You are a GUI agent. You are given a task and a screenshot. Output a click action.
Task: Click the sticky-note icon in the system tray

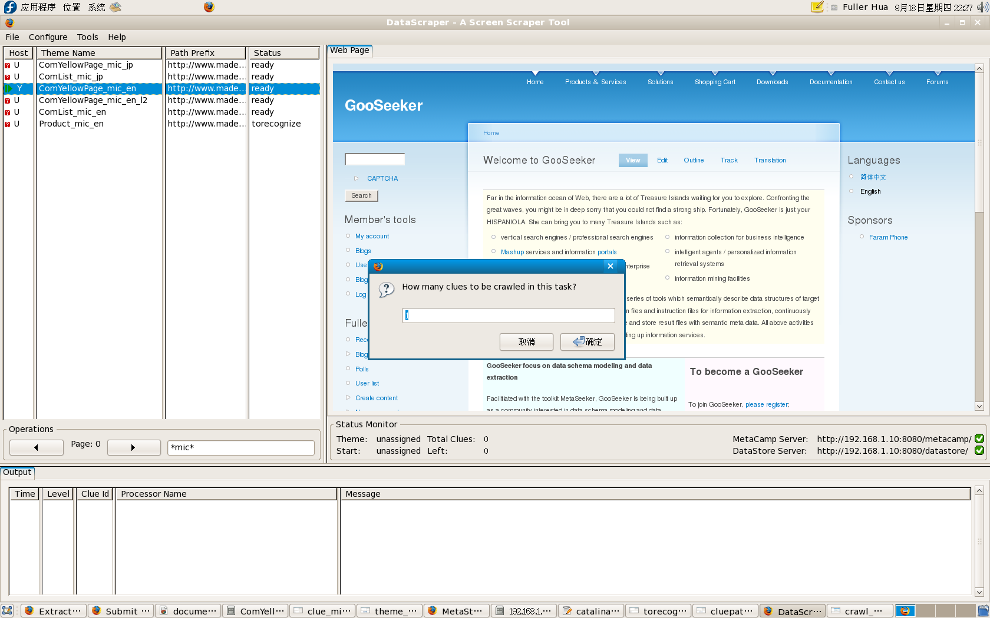coord(817,7)
